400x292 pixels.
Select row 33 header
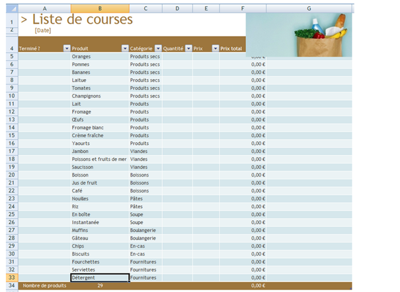(x=12, y=277)
